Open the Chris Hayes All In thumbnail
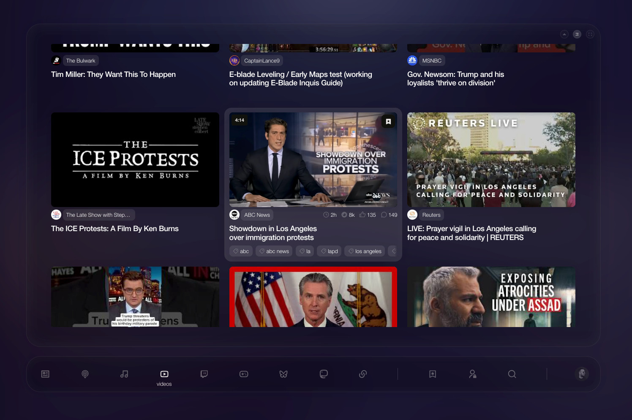This screenshot has width=632, height=420. click(x=135, y=297)
